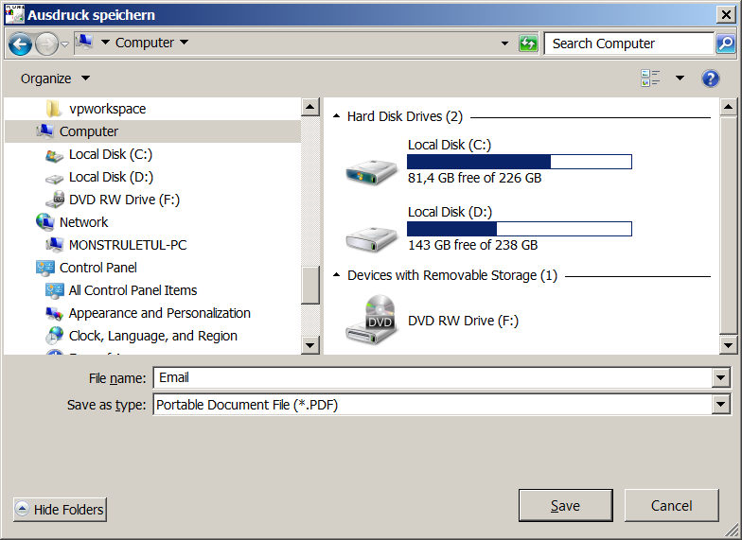Open the Save as type dropdown

point(721,405)
